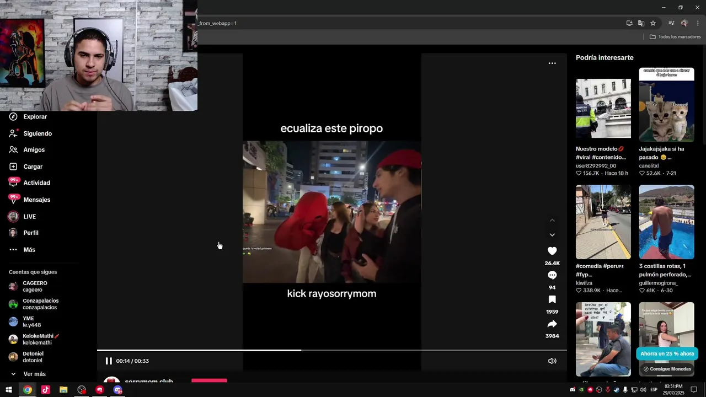The height and width of the screenshot is (397, 706).
Task: Mute the video with the speaker icon
Action: point(552,361)
